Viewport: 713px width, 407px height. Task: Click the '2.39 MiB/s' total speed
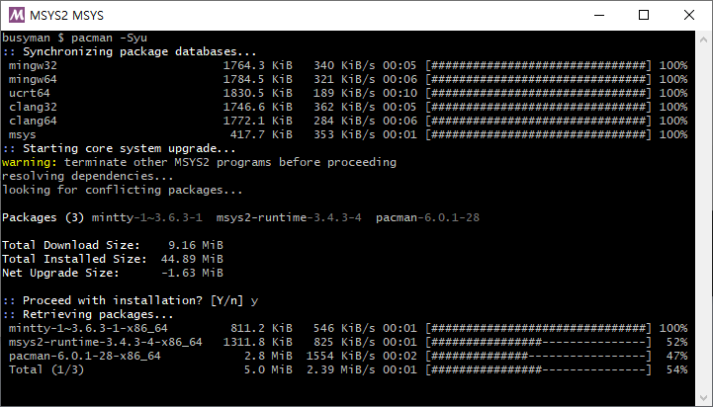pos(340,369)
